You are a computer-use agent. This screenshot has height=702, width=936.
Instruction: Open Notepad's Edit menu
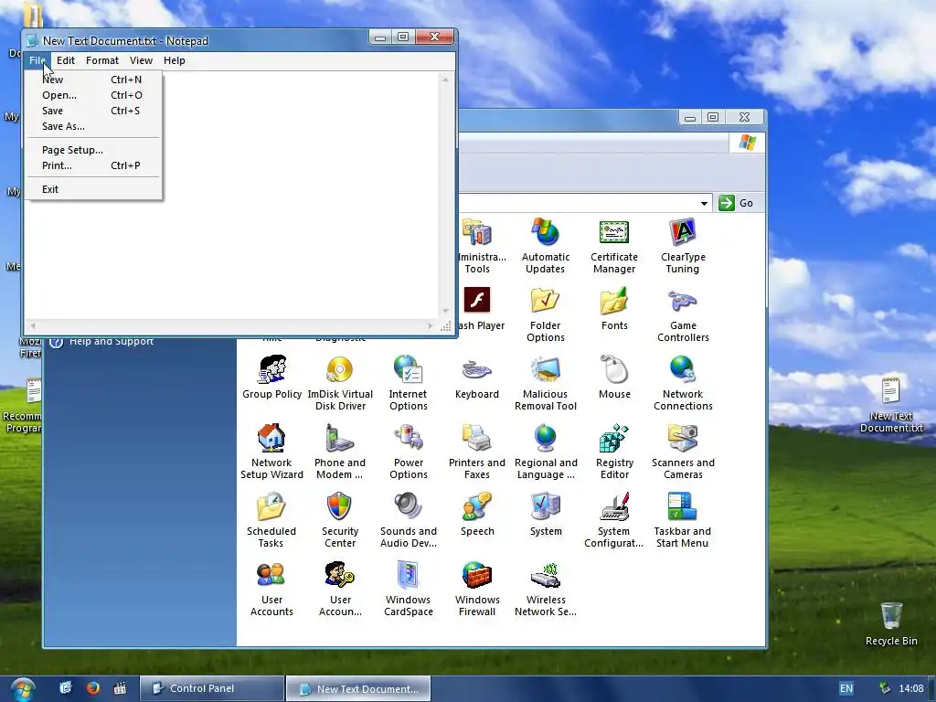coord(66,60)
